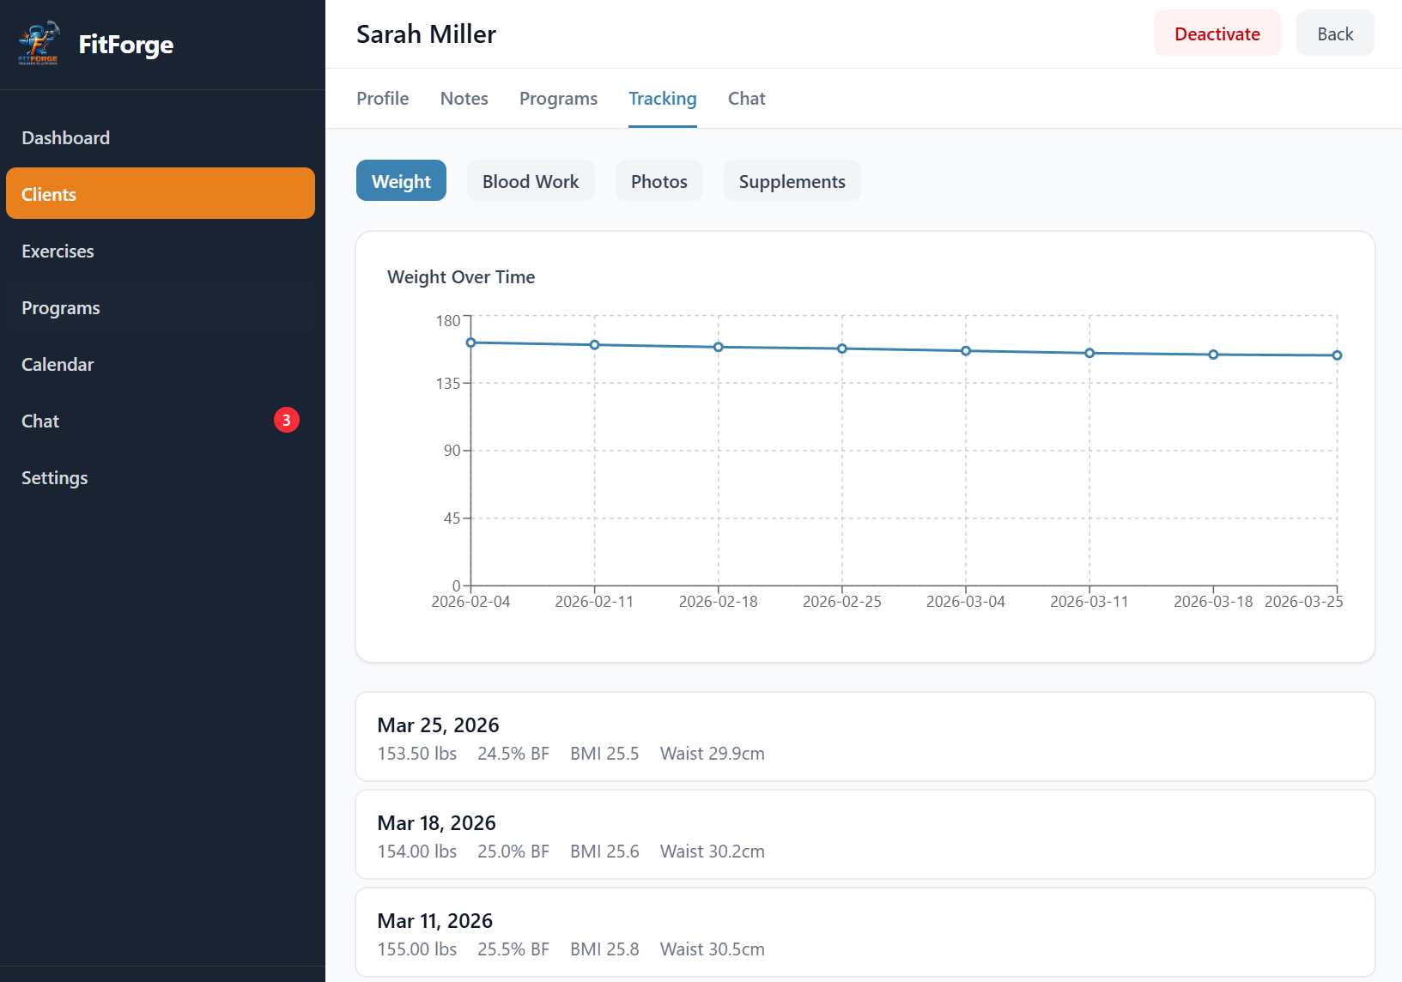The image size is (1402, 982).
Task: Switch to the Profile tab
Action: pyautogui.click(x=382, y=99)
